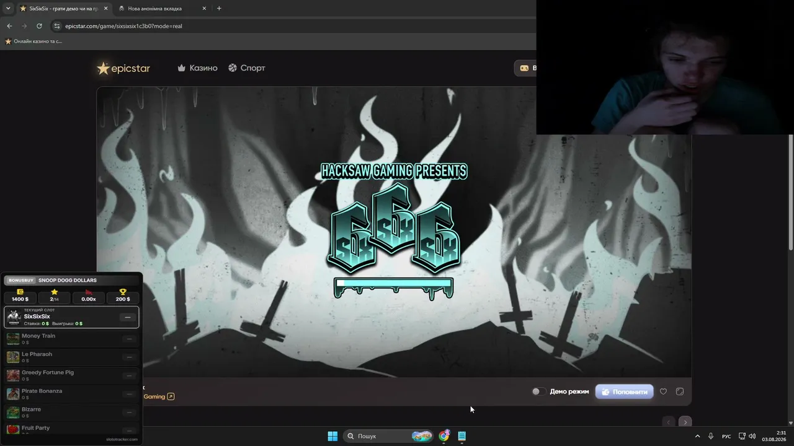Screen dimensions: 794x446
Task: Expand the tab search dropdown arrow
Action: (8, 9)
